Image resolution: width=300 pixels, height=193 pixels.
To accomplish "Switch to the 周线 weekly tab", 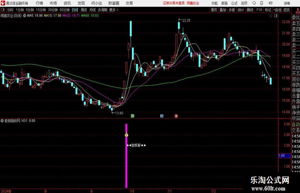I will click(x=83, y=10).
